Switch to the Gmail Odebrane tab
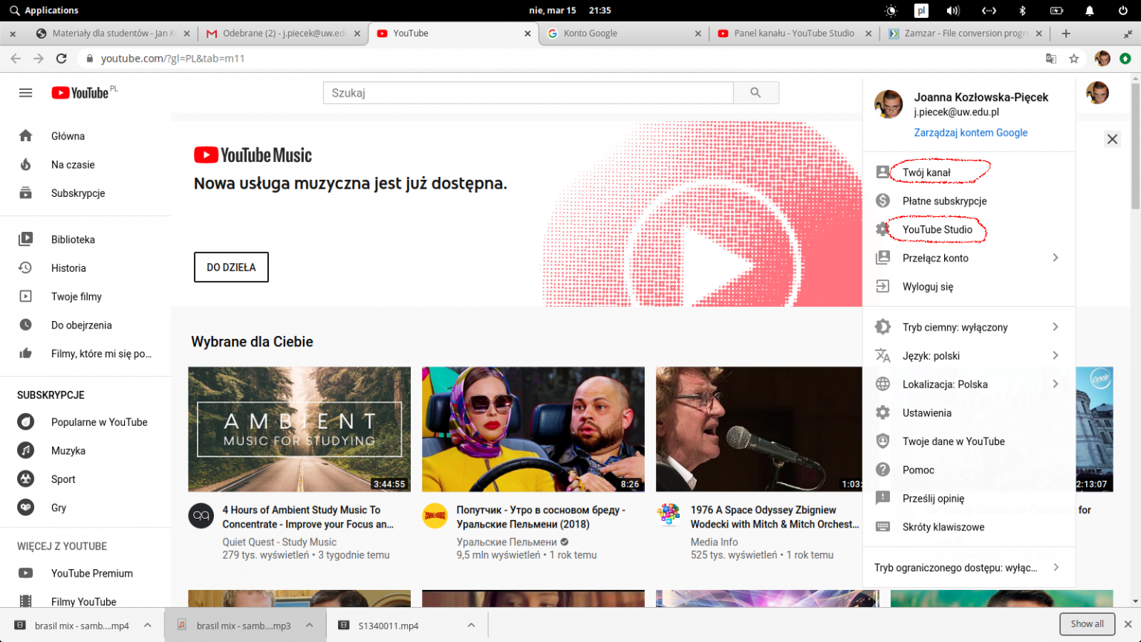The image size is (1141, 642). 284,33
